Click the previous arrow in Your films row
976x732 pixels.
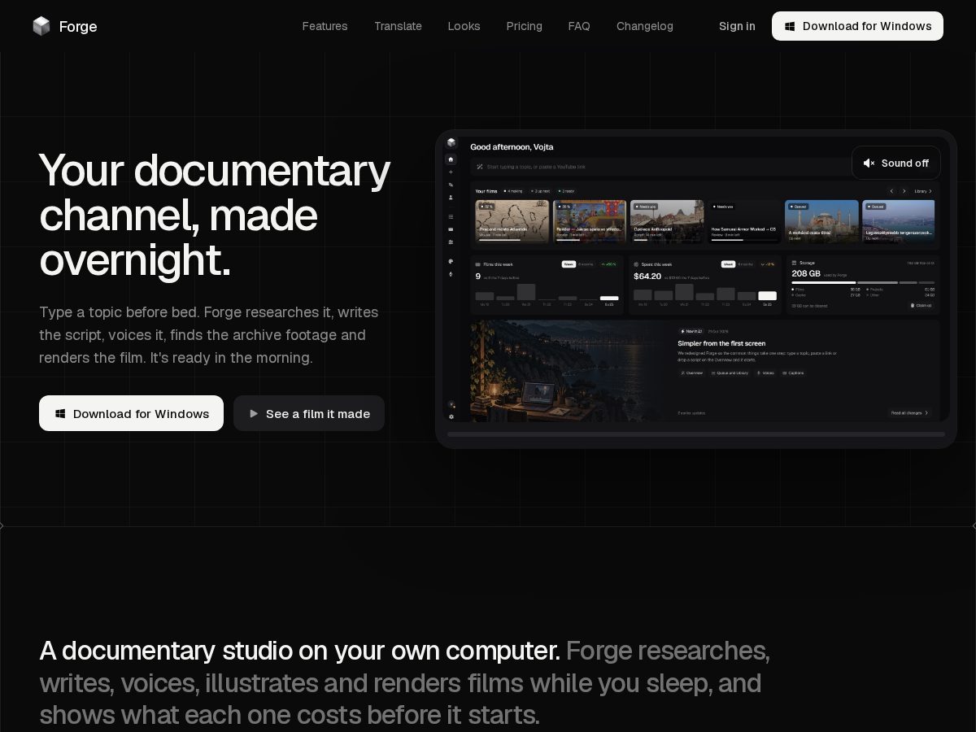[891, 191]
